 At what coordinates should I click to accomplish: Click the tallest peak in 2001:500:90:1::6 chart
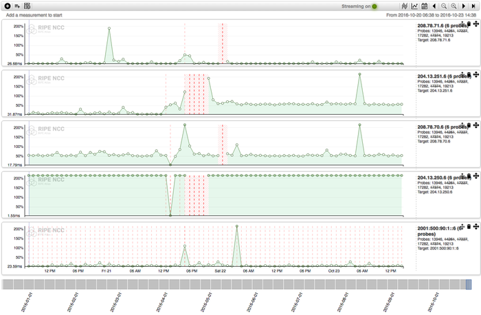(237, 226)
